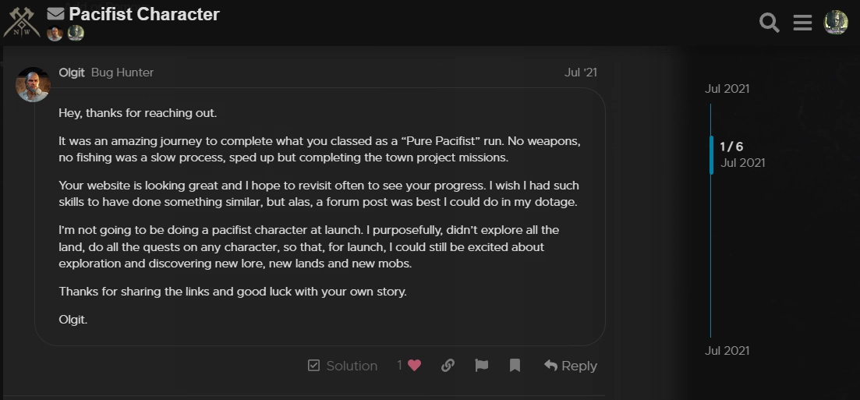Viewport: 860px width, 400px height.
Task: Open Olgit's profile avatar on post
Action: point(34,84)
